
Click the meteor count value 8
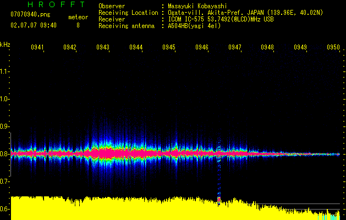[x=78, y=25]
